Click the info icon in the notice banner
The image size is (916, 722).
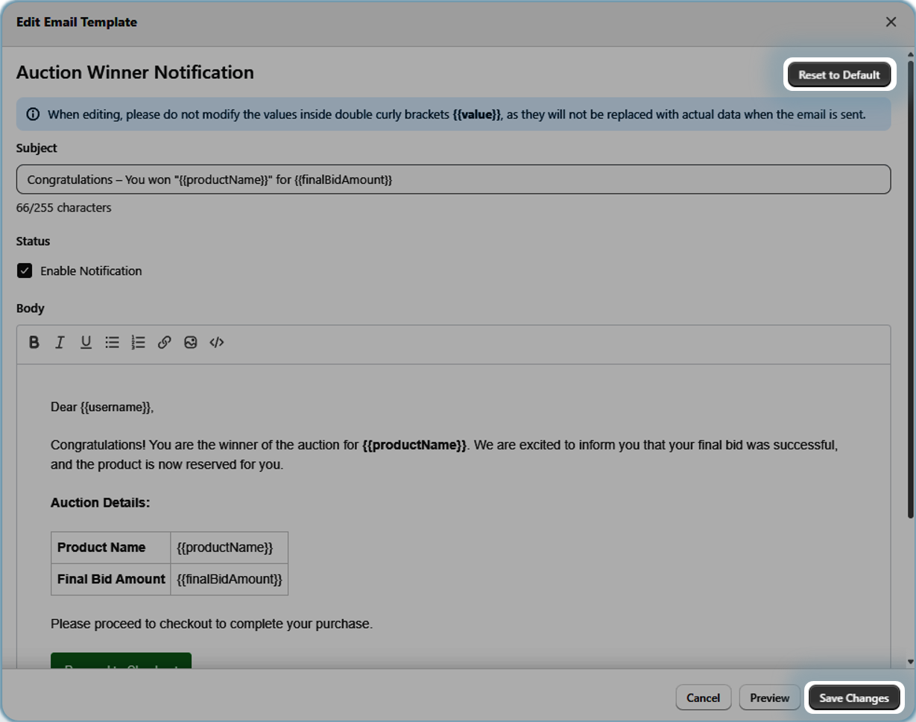(33, 115)
